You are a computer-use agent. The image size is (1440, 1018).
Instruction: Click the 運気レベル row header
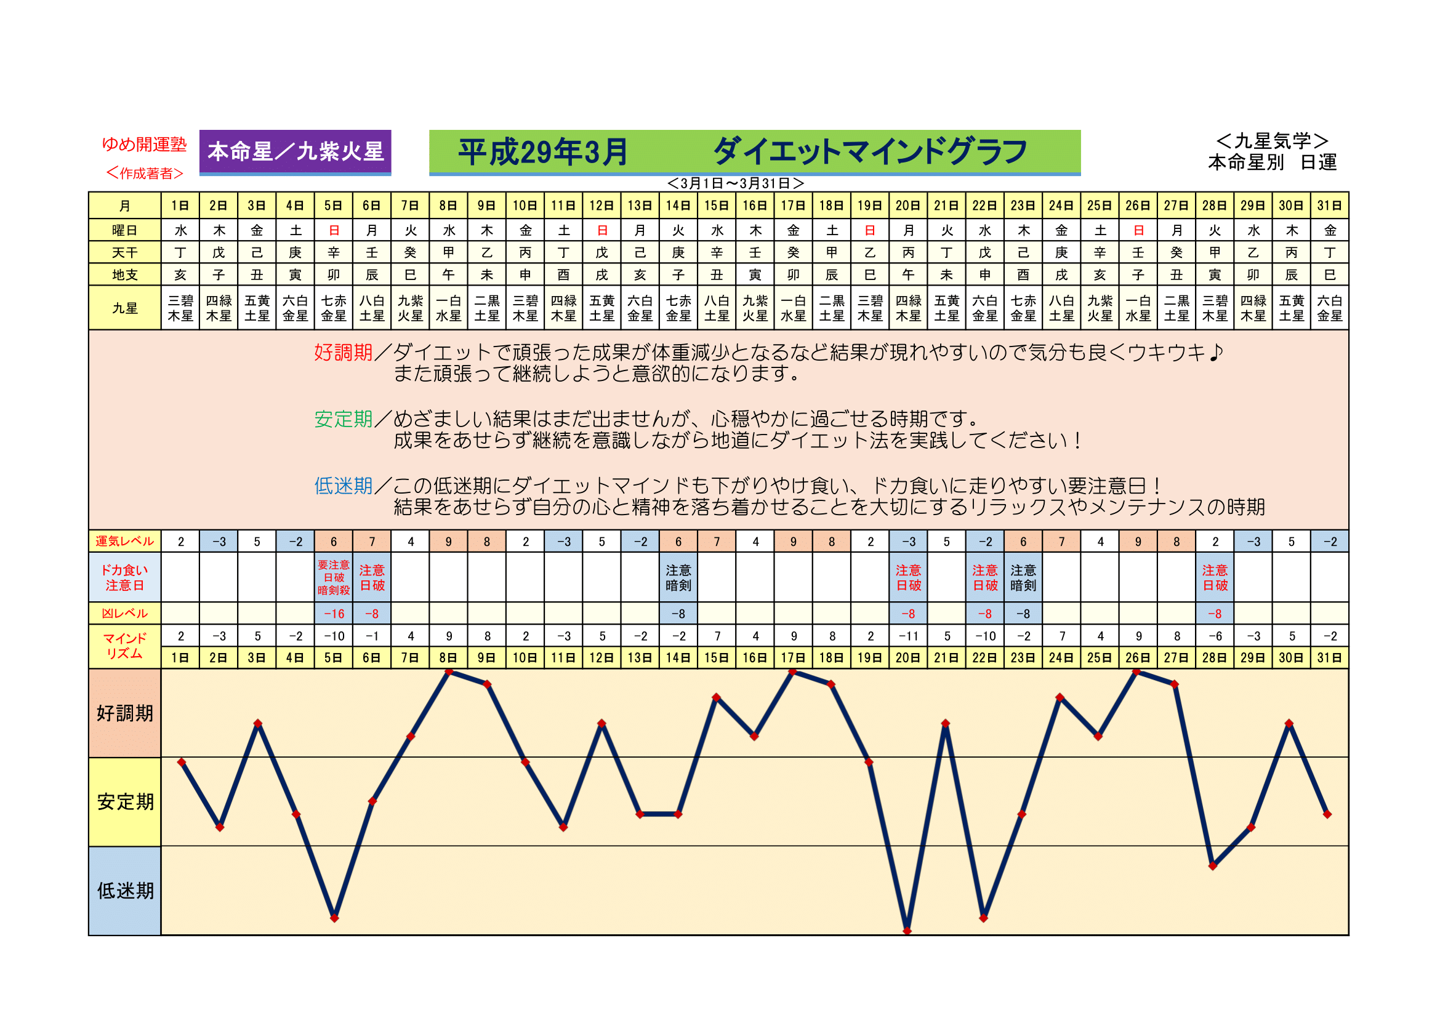pos(125,541)
